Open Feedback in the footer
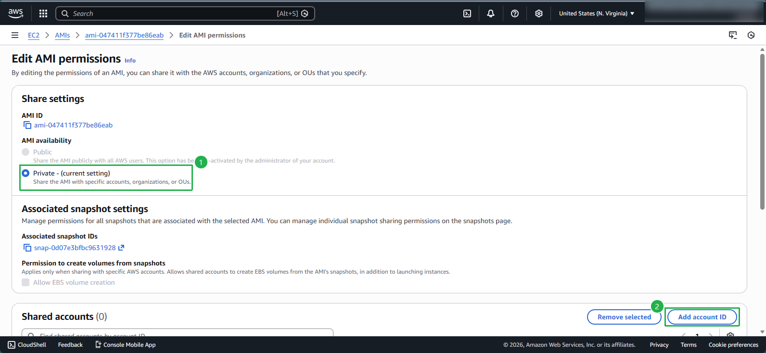766x353 pixels. [70, 345]
